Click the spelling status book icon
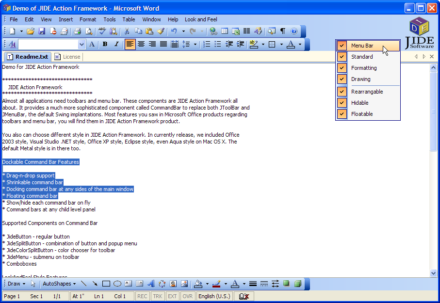 244,296
